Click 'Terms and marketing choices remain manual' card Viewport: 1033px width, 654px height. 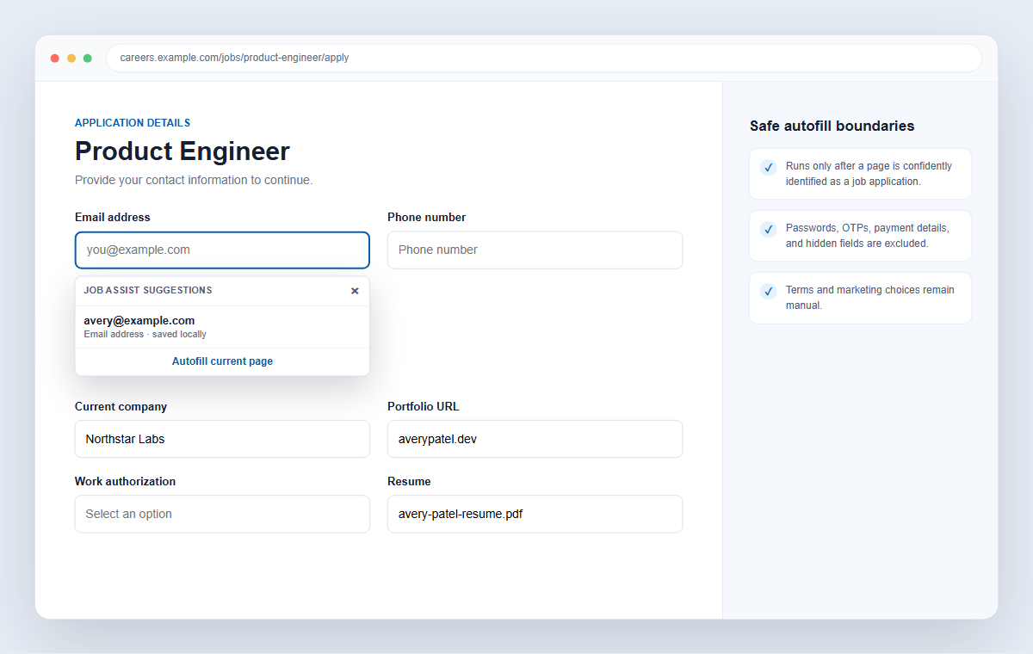[861, 298]
